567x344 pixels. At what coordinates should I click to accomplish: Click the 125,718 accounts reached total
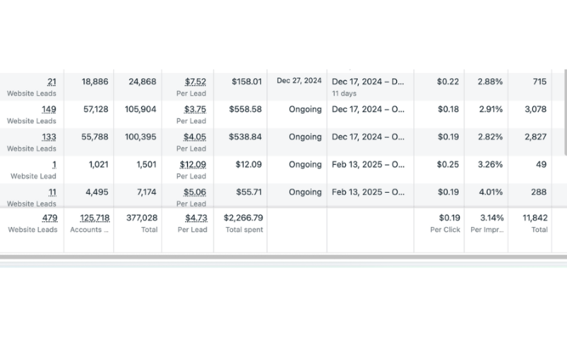95,218
